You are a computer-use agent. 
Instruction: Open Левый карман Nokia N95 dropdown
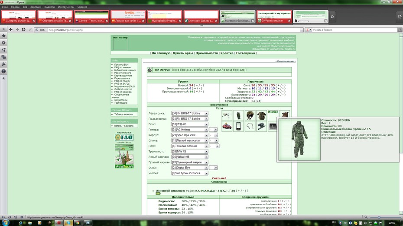click(190, 157)
